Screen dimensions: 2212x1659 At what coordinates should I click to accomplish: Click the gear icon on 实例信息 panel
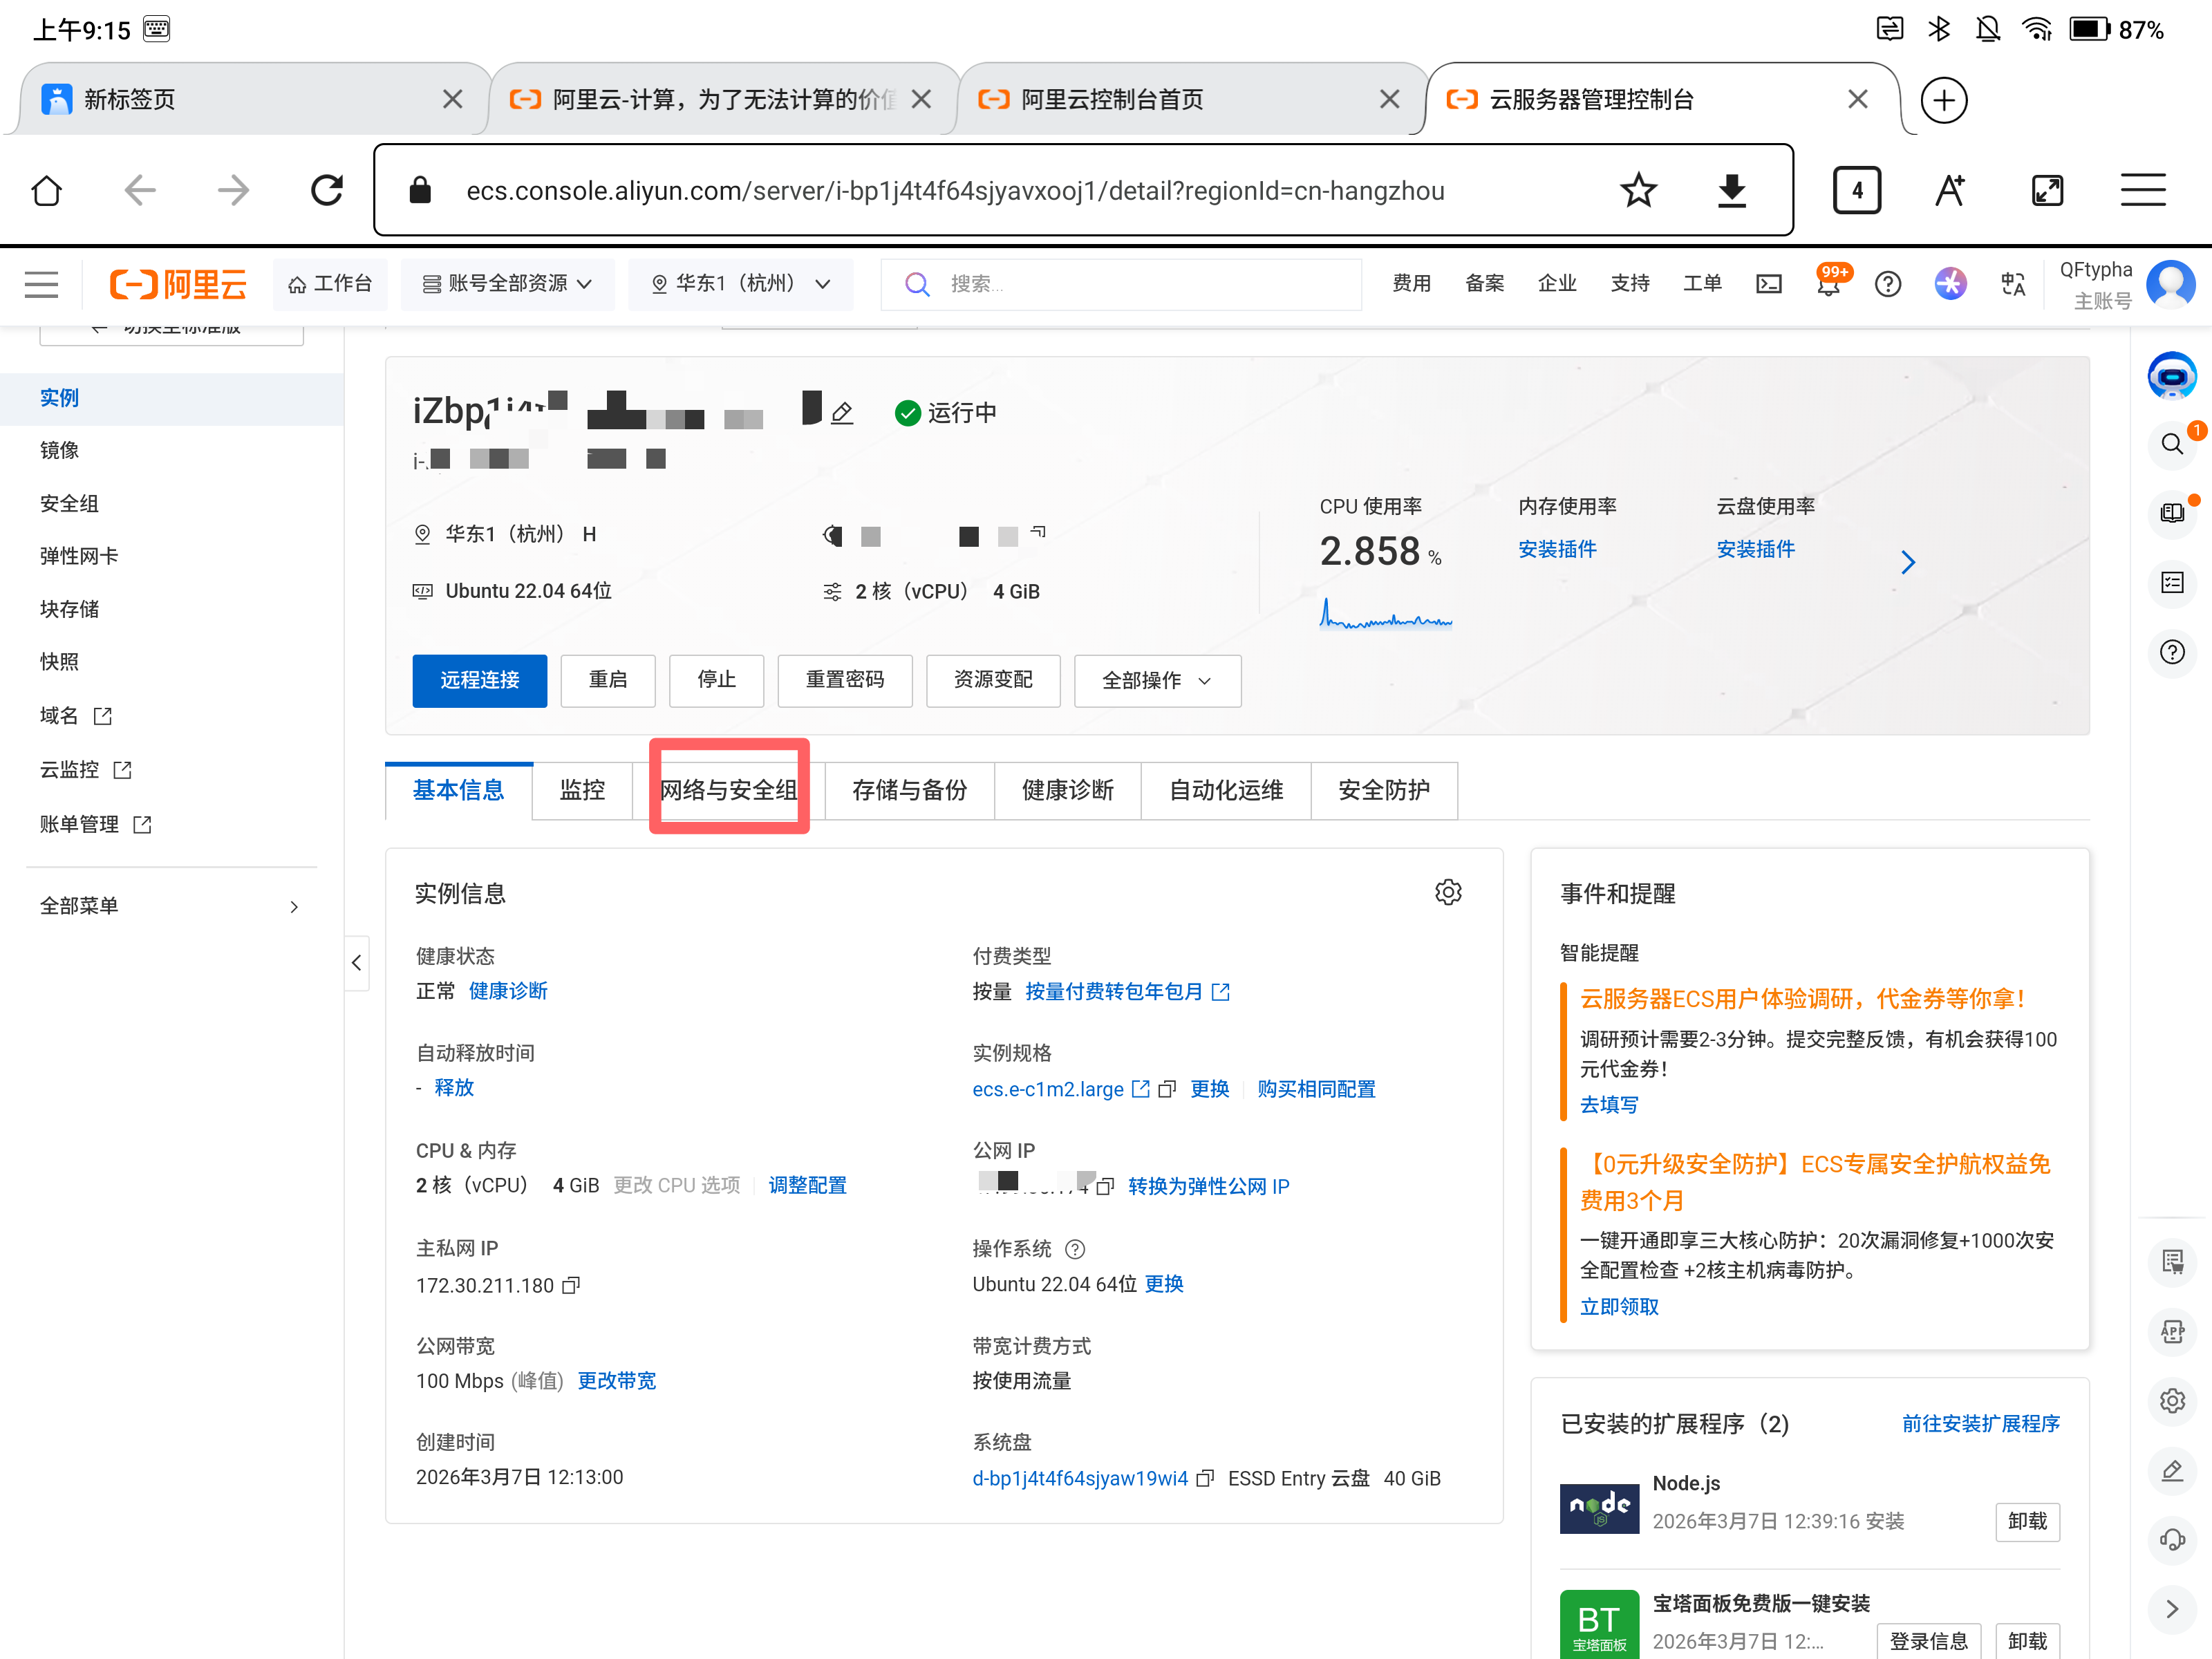pos(1449,892)
